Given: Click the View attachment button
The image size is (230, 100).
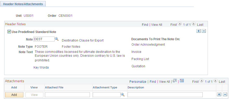Looking at the screenshot, I should pyautogui.click(x=34, y=95).
